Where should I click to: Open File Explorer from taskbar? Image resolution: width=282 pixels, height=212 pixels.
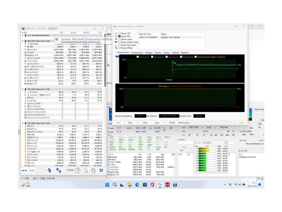[130, 184]
